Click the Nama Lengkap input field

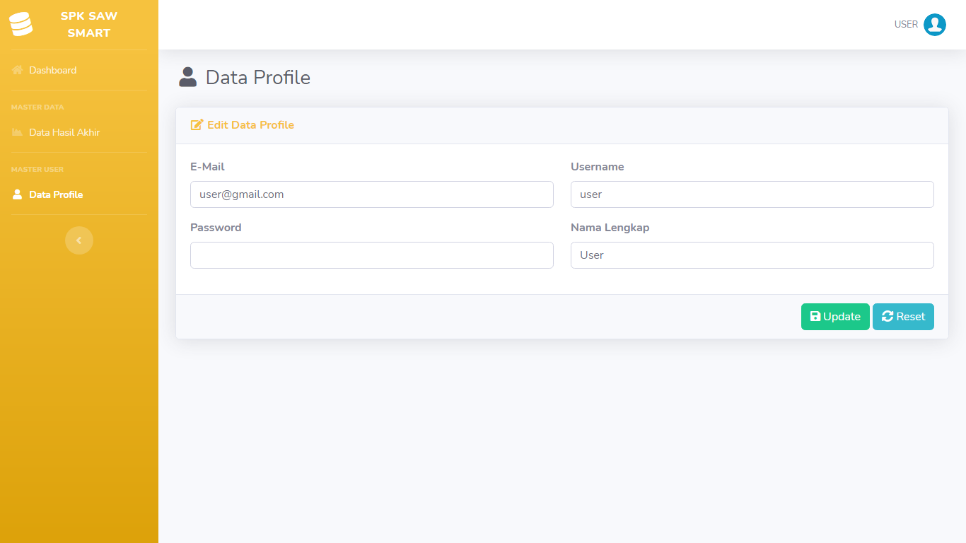click(x=752, y=255)
